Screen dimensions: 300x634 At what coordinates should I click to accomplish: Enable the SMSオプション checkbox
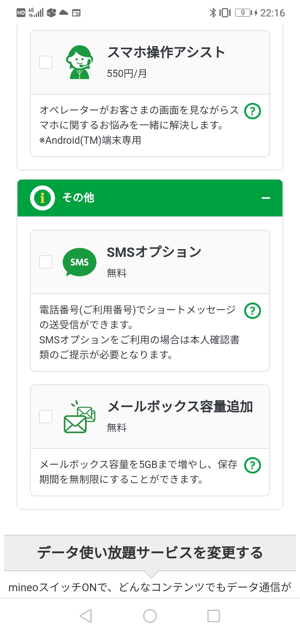46,262
